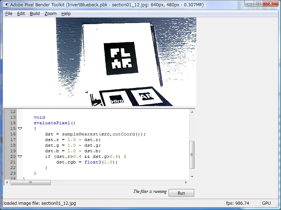
Task: Open the Zoom menu
Action: (50, 14)
